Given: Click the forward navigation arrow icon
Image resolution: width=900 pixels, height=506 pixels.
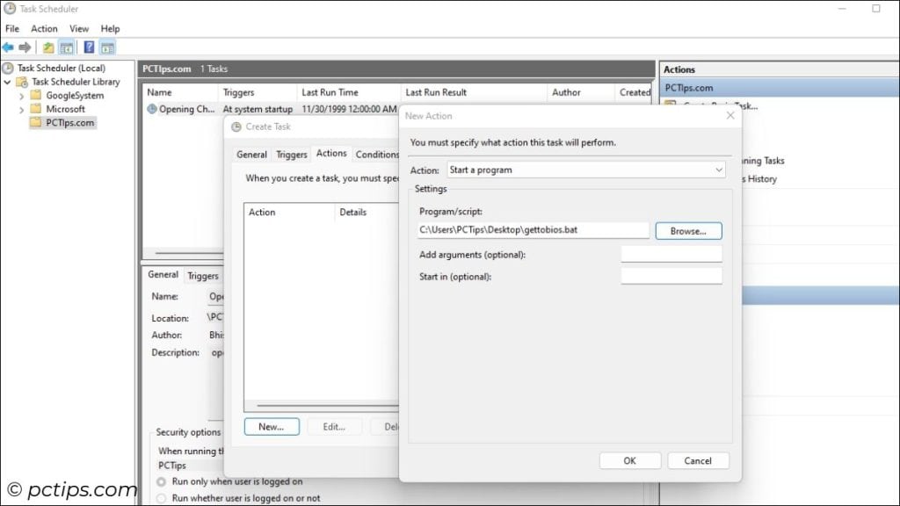Looking at the screenshot, I should coord(24,47).
